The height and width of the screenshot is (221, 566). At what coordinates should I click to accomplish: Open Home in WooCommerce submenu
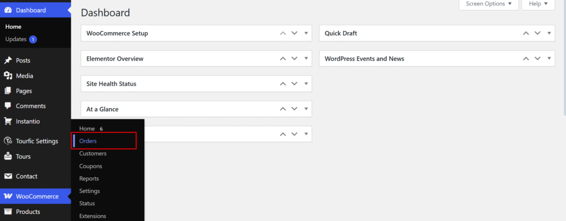coord(87,128)
